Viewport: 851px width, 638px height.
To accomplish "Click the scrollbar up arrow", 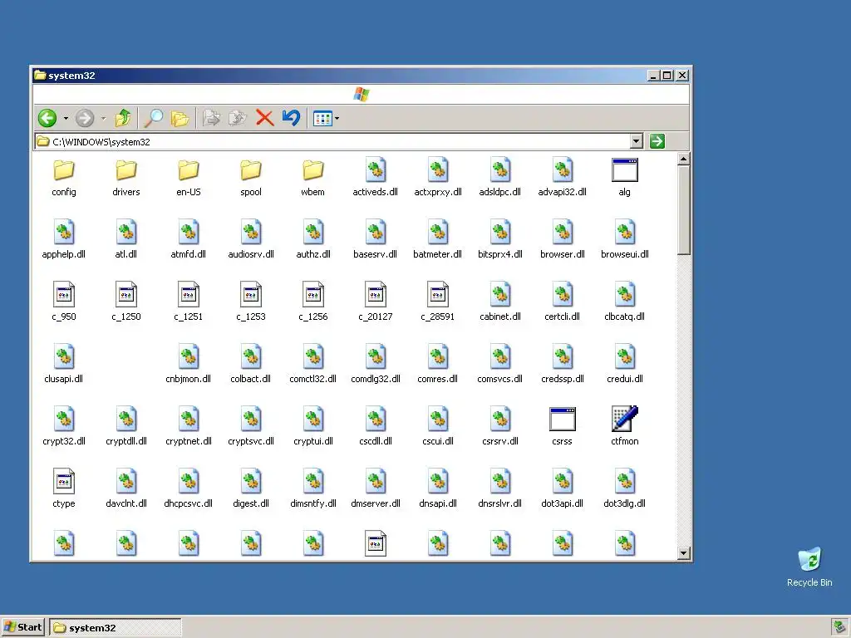I will click(684, 159).
